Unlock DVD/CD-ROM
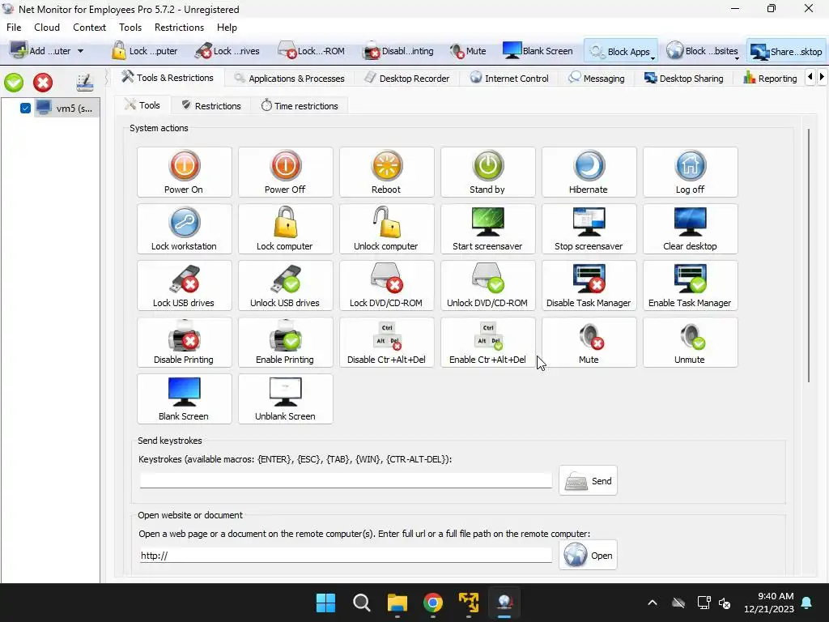This screenshot has height=622, width=829. click(488, 286)
